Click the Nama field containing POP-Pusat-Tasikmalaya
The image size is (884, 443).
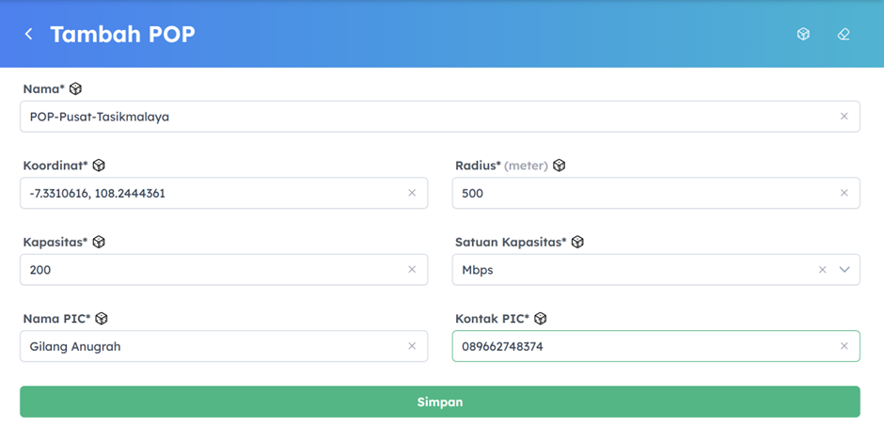click(423, 117)
